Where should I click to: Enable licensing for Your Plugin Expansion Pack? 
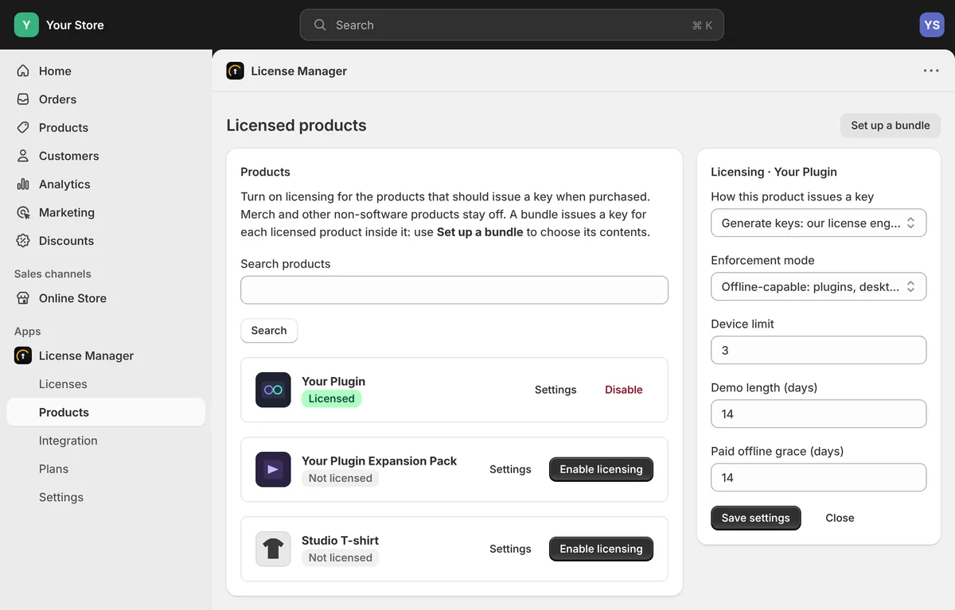601,469
